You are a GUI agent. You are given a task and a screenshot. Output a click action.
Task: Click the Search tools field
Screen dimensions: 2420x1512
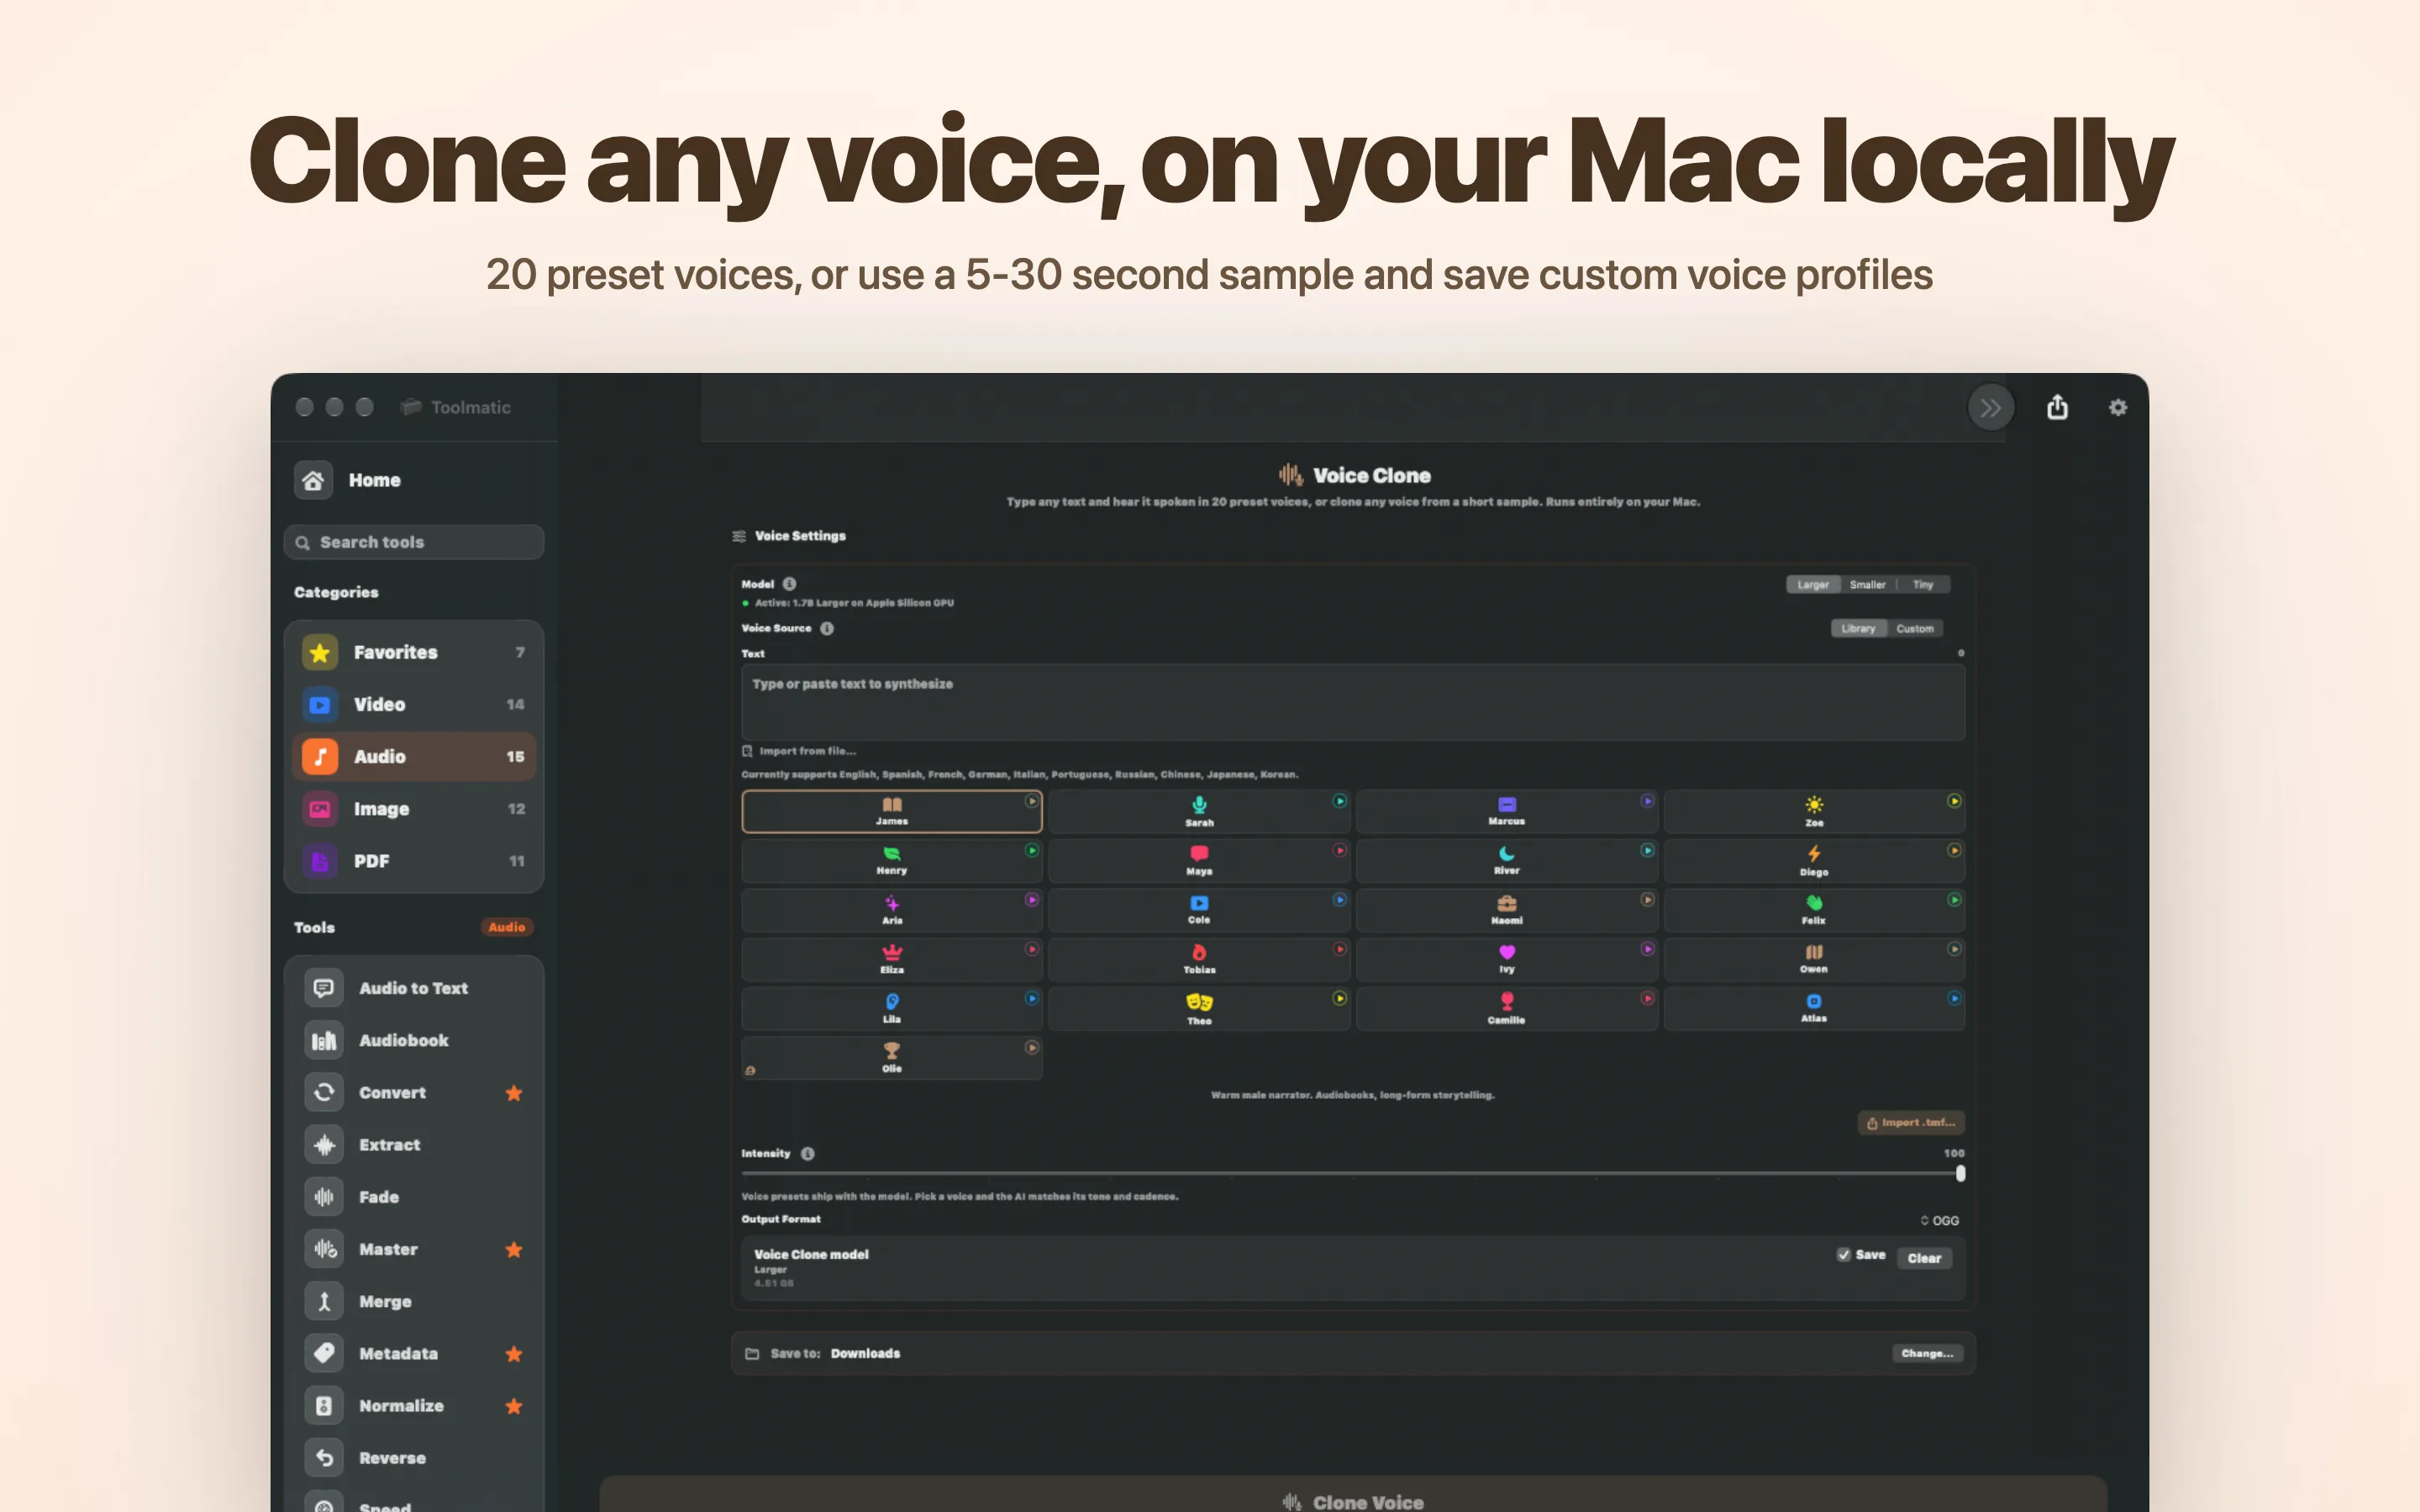[414, 542]
